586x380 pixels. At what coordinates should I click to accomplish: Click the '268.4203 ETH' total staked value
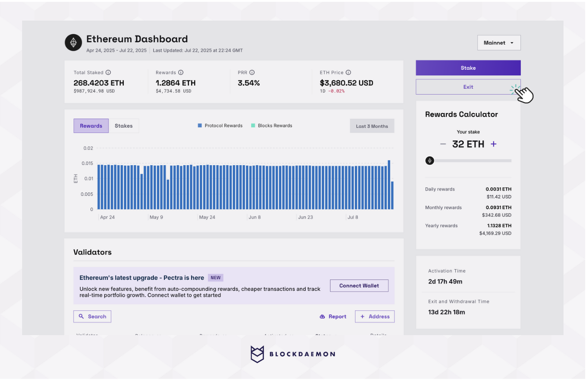point(99,83)
